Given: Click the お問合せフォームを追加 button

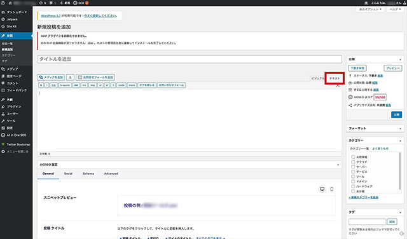Looking at the screenshot, I should tap(95, 78).
